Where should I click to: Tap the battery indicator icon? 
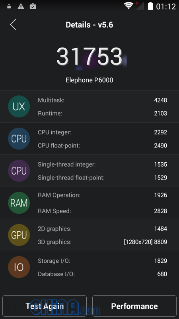coord(150,6)
